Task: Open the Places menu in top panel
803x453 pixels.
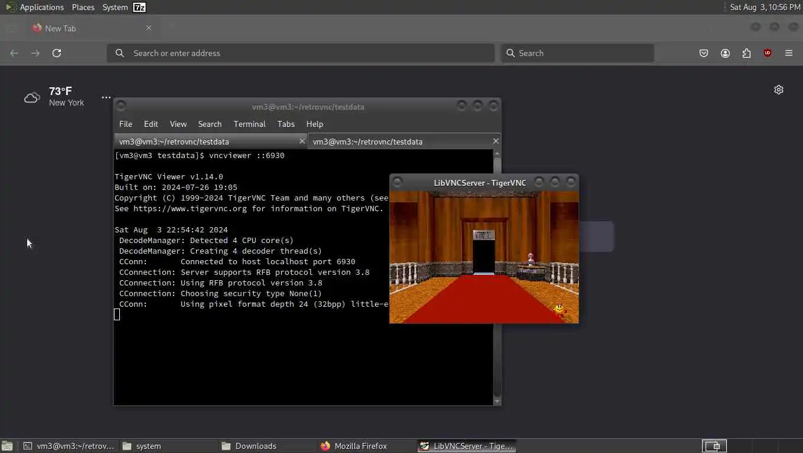Action: [x=83, y=7]
